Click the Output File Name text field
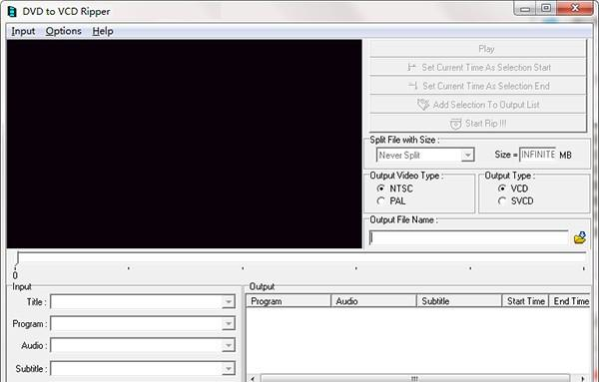This screenshot has width=599, height=382. click(x=469, y=237)
